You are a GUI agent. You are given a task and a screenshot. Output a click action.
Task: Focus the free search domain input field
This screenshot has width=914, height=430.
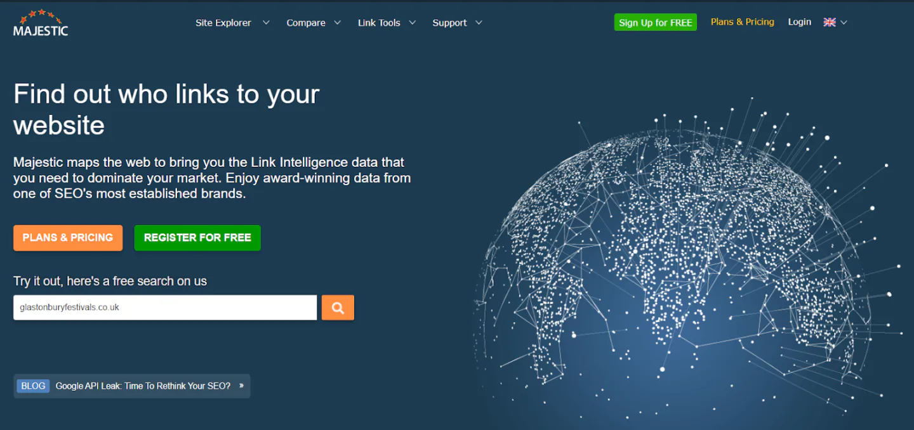165,308
